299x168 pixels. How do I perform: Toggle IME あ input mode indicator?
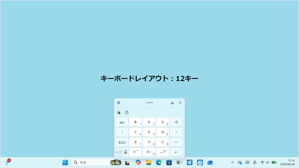[255, 162]
